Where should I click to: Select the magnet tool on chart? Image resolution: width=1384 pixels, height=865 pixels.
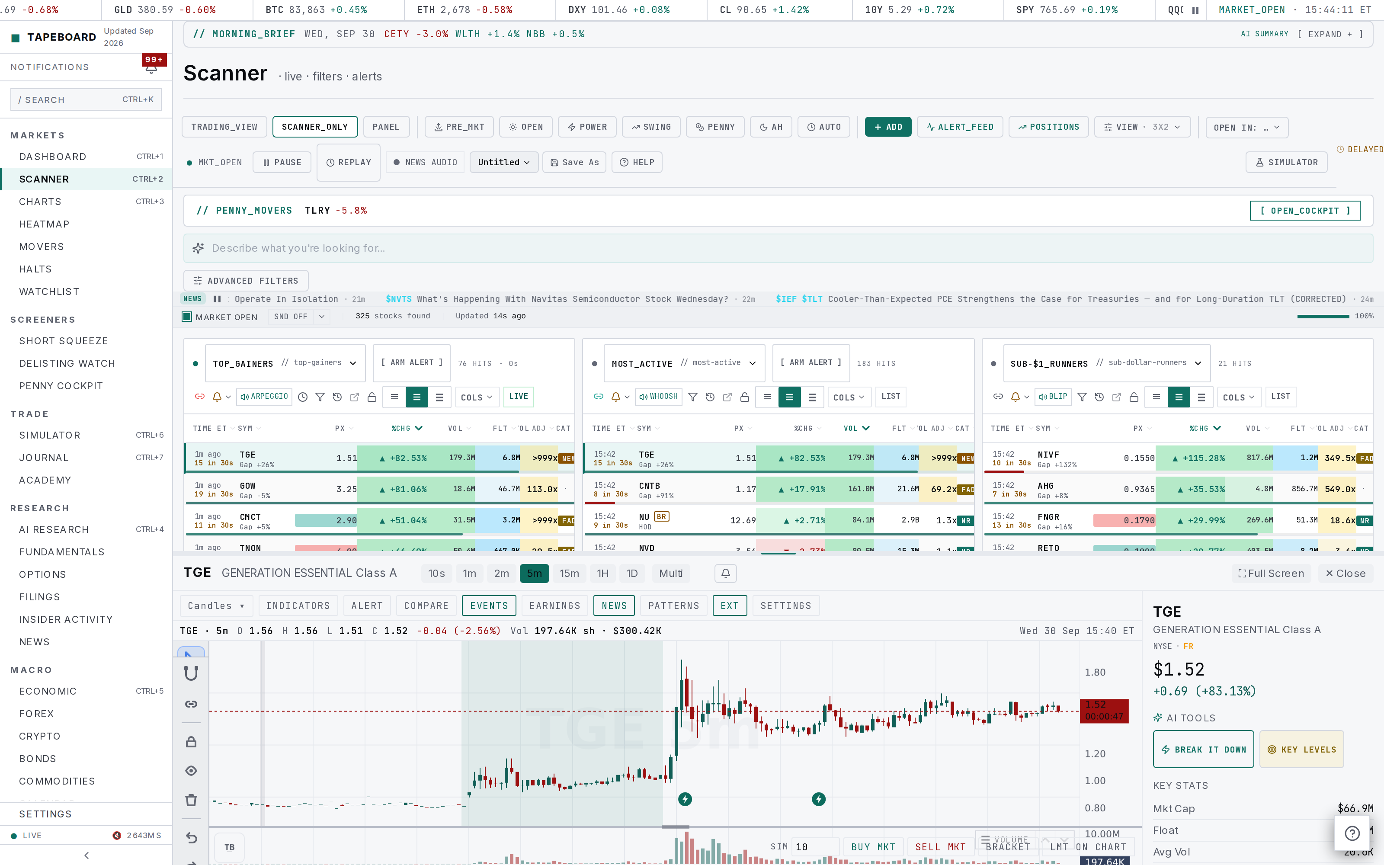click(191, 673)
